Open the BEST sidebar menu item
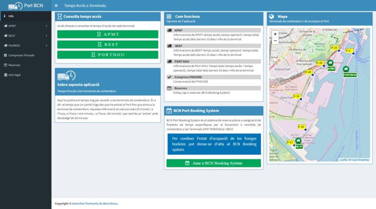Viewport: 376px width, 209px height. [26, 36]
